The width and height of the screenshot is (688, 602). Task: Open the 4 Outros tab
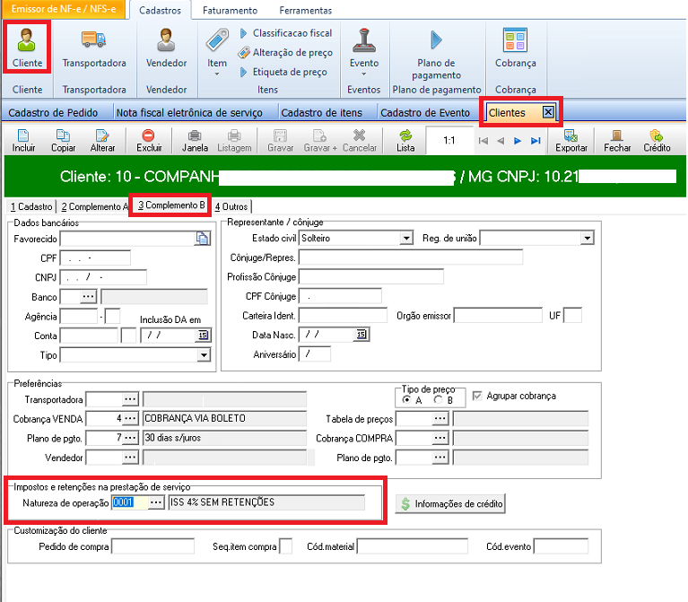coord(231,206)
